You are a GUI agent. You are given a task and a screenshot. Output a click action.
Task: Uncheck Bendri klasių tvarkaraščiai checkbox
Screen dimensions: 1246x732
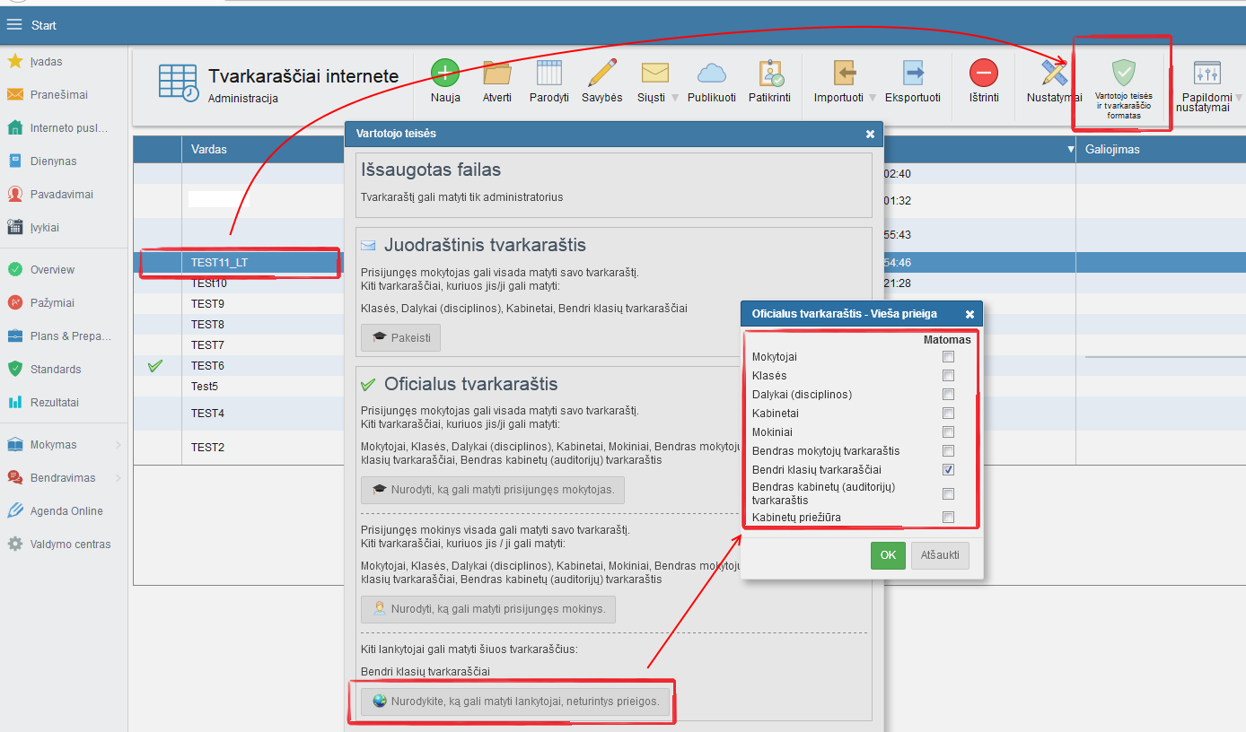click(x=948, y=470)
